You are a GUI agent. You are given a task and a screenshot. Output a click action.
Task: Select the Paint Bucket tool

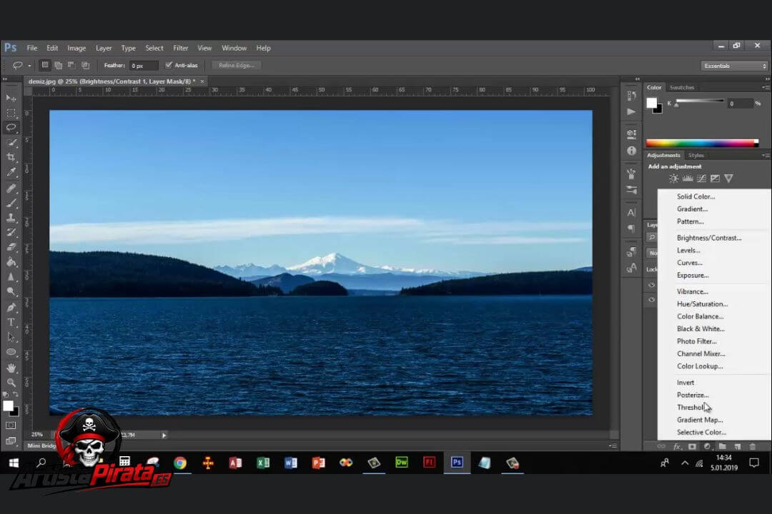point(11,262)
